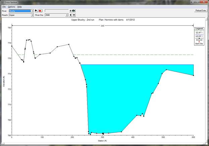
Task: Click the red Bank Sta legend marker
Action: [199, 42]
